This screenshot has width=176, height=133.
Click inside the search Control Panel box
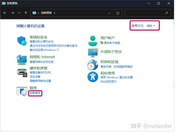(148, 13)
